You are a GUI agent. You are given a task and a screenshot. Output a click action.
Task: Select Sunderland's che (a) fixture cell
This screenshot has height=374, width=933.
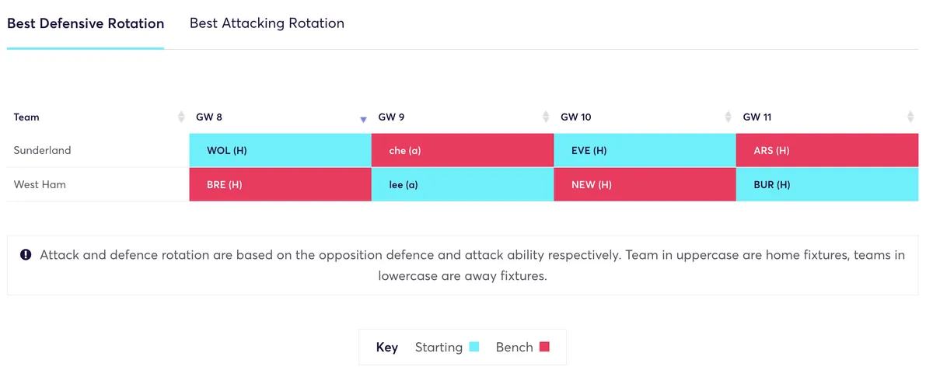[x=463, y=150]
